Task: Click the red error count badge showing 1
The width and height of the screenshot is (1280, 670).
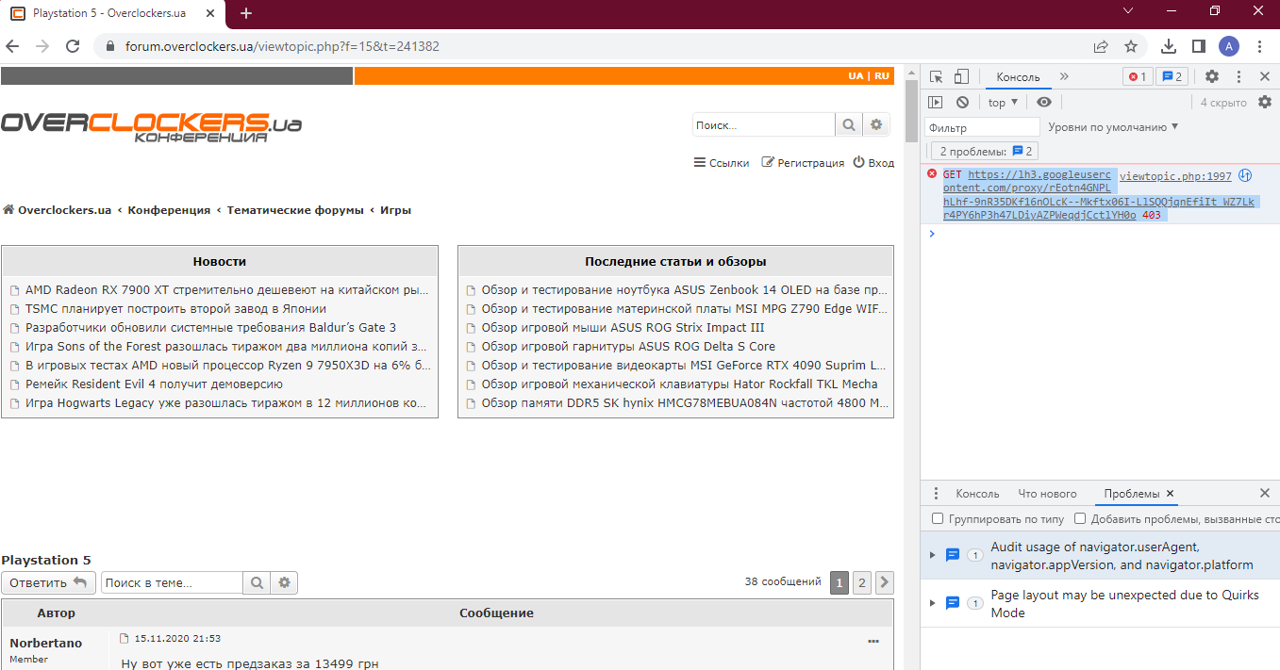Action: click(x=1138, y=77)
